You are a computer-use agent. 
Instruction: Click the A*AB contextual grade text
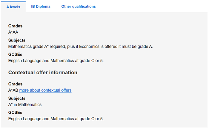point(13,90)
